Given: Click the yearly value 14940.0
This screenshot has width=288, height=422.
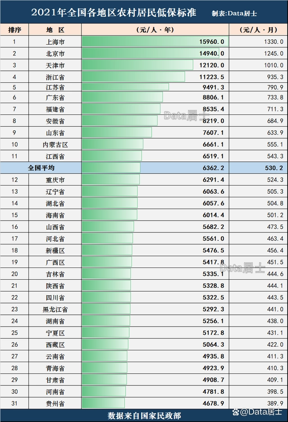Looking at the screenshot, I should pos(211,54).
